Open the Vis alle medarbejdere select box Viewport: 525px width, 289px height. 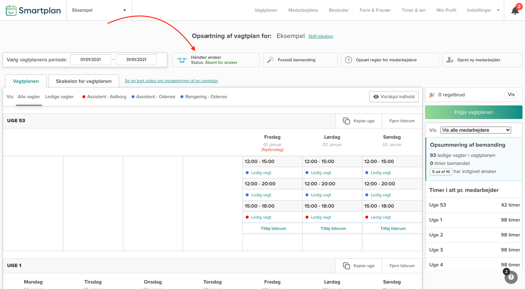click(x=475, y=130)
